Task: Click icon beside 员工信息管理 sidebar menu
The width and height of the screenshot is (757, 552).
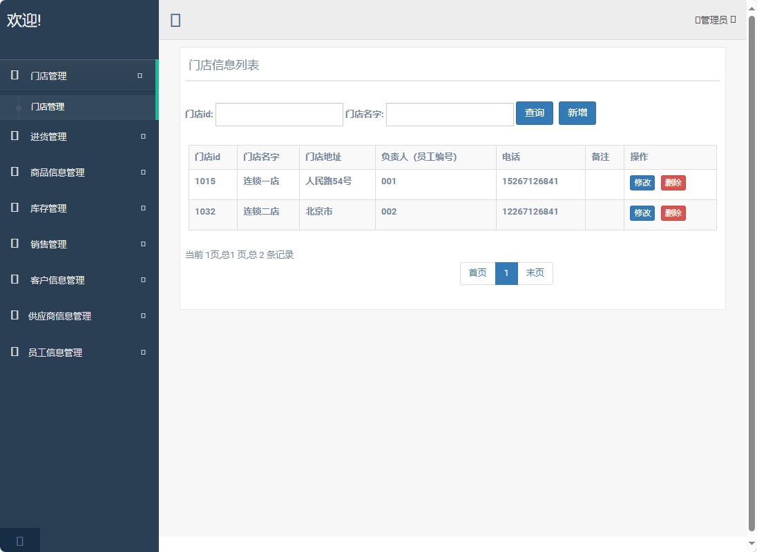Action: tap(15, 351)
